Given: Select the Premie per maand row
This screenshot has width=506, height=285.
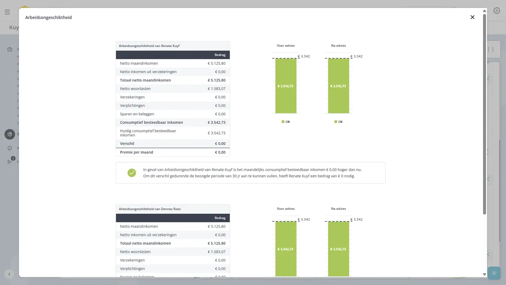Looking at the screenshot, I should point(173,152).
